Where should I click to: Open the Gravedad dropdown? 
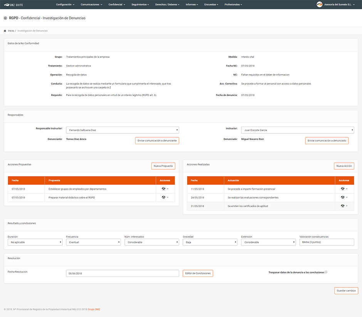(x=210, y=242)
